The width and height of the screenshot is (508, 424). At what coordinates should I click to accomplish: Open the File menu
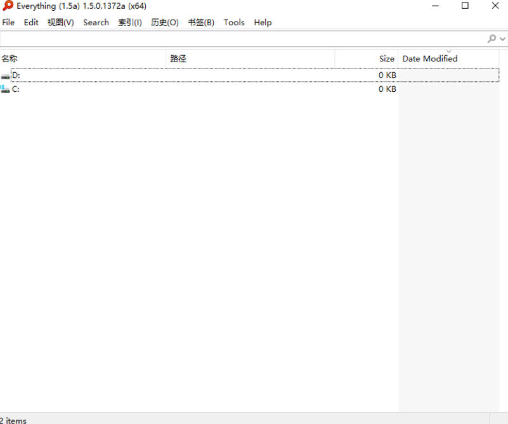pyautogui.click(x=8, y=22)
